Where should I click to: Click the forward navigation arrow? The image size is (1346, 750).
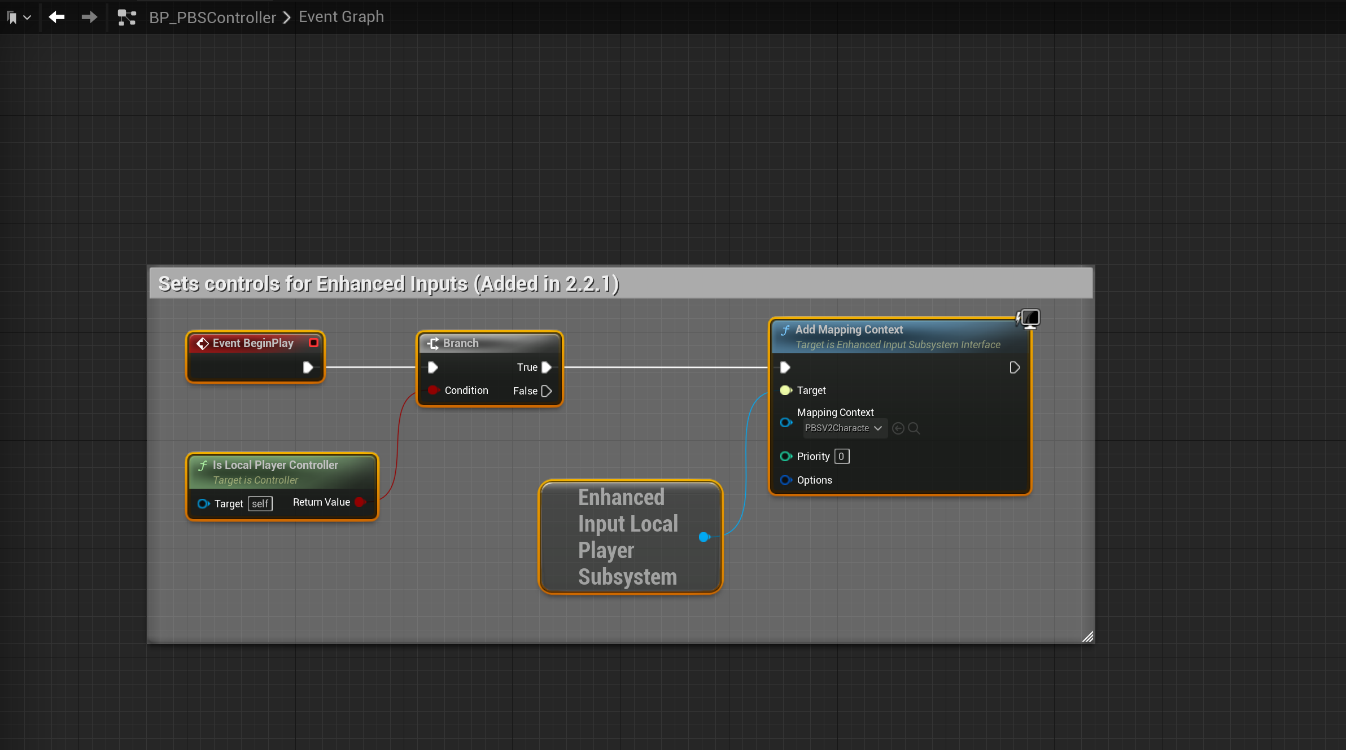point(89,17)
